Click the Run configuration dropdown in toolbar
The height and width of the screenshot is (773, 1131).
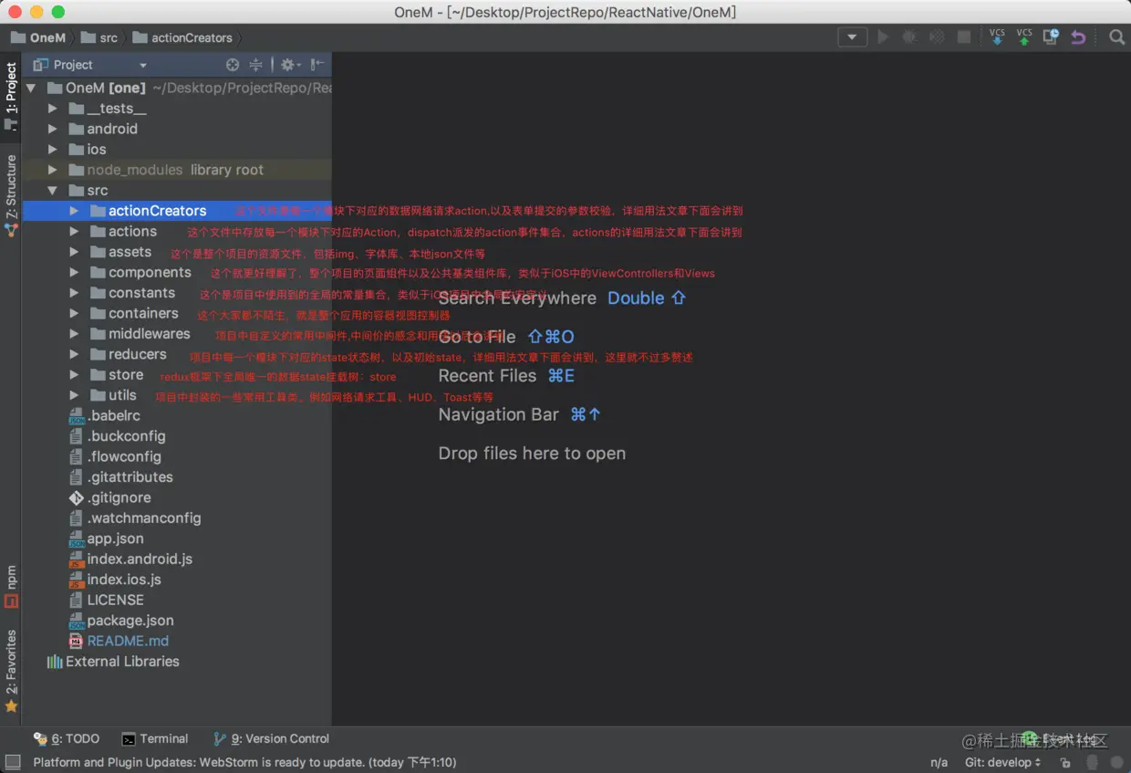pos(852,37)
